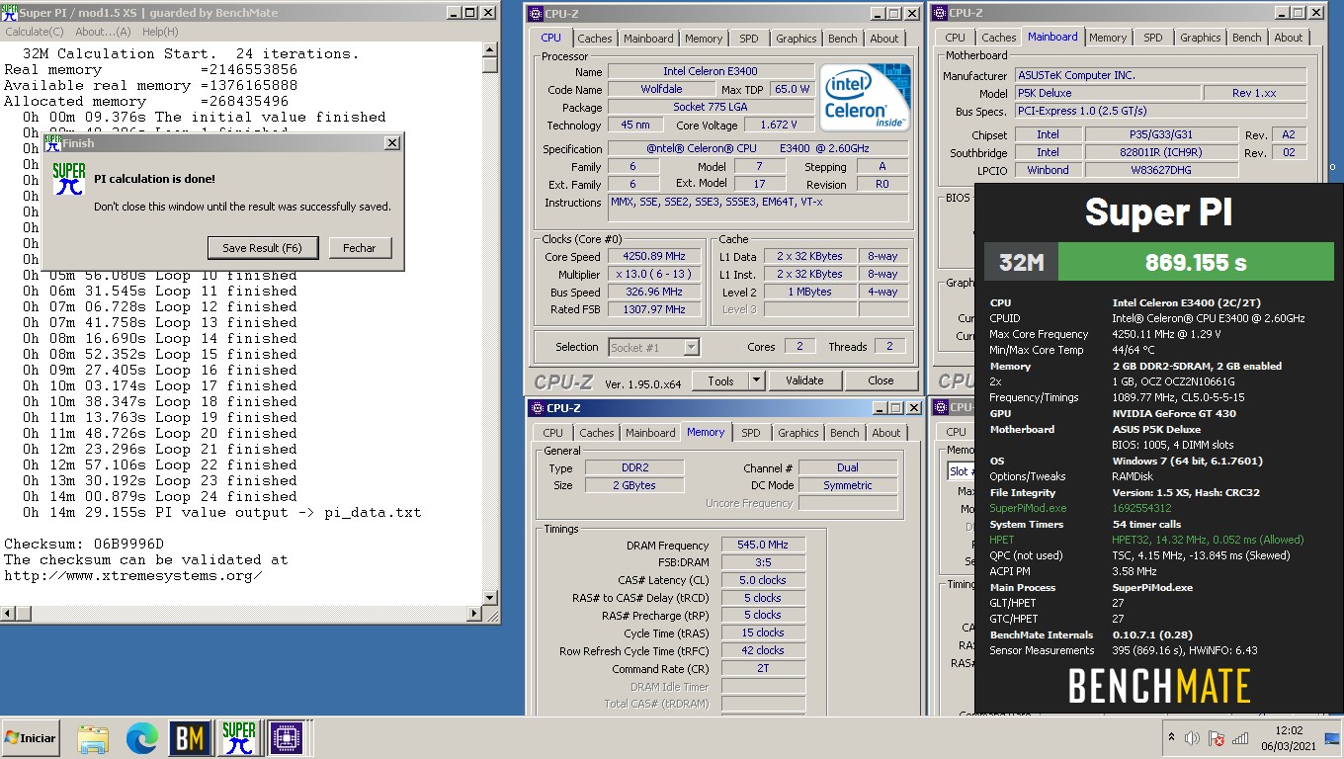Click the Tools button in CPU-Z

[x=720, y=380]
